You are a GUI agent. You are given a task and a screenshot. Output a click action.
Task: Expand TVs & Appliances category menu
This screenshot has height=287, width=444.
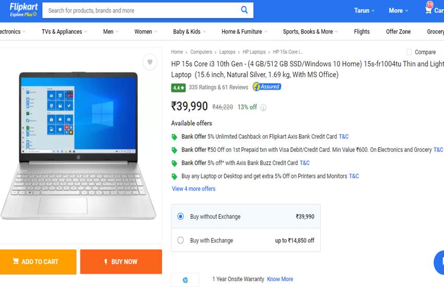pos(64,32)
